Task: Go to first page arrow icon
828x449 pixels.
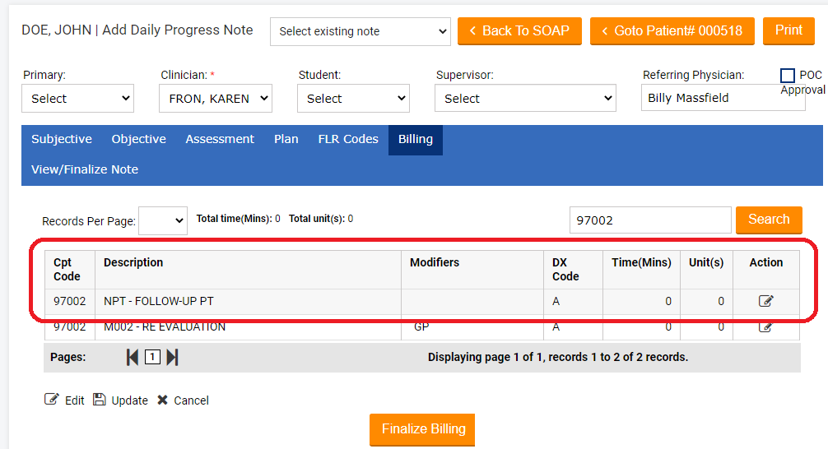Action: pos(132,357)
